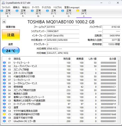122x126 pixels.
Task: Open the 編集(E) menu
Action: tap(16, 7)
